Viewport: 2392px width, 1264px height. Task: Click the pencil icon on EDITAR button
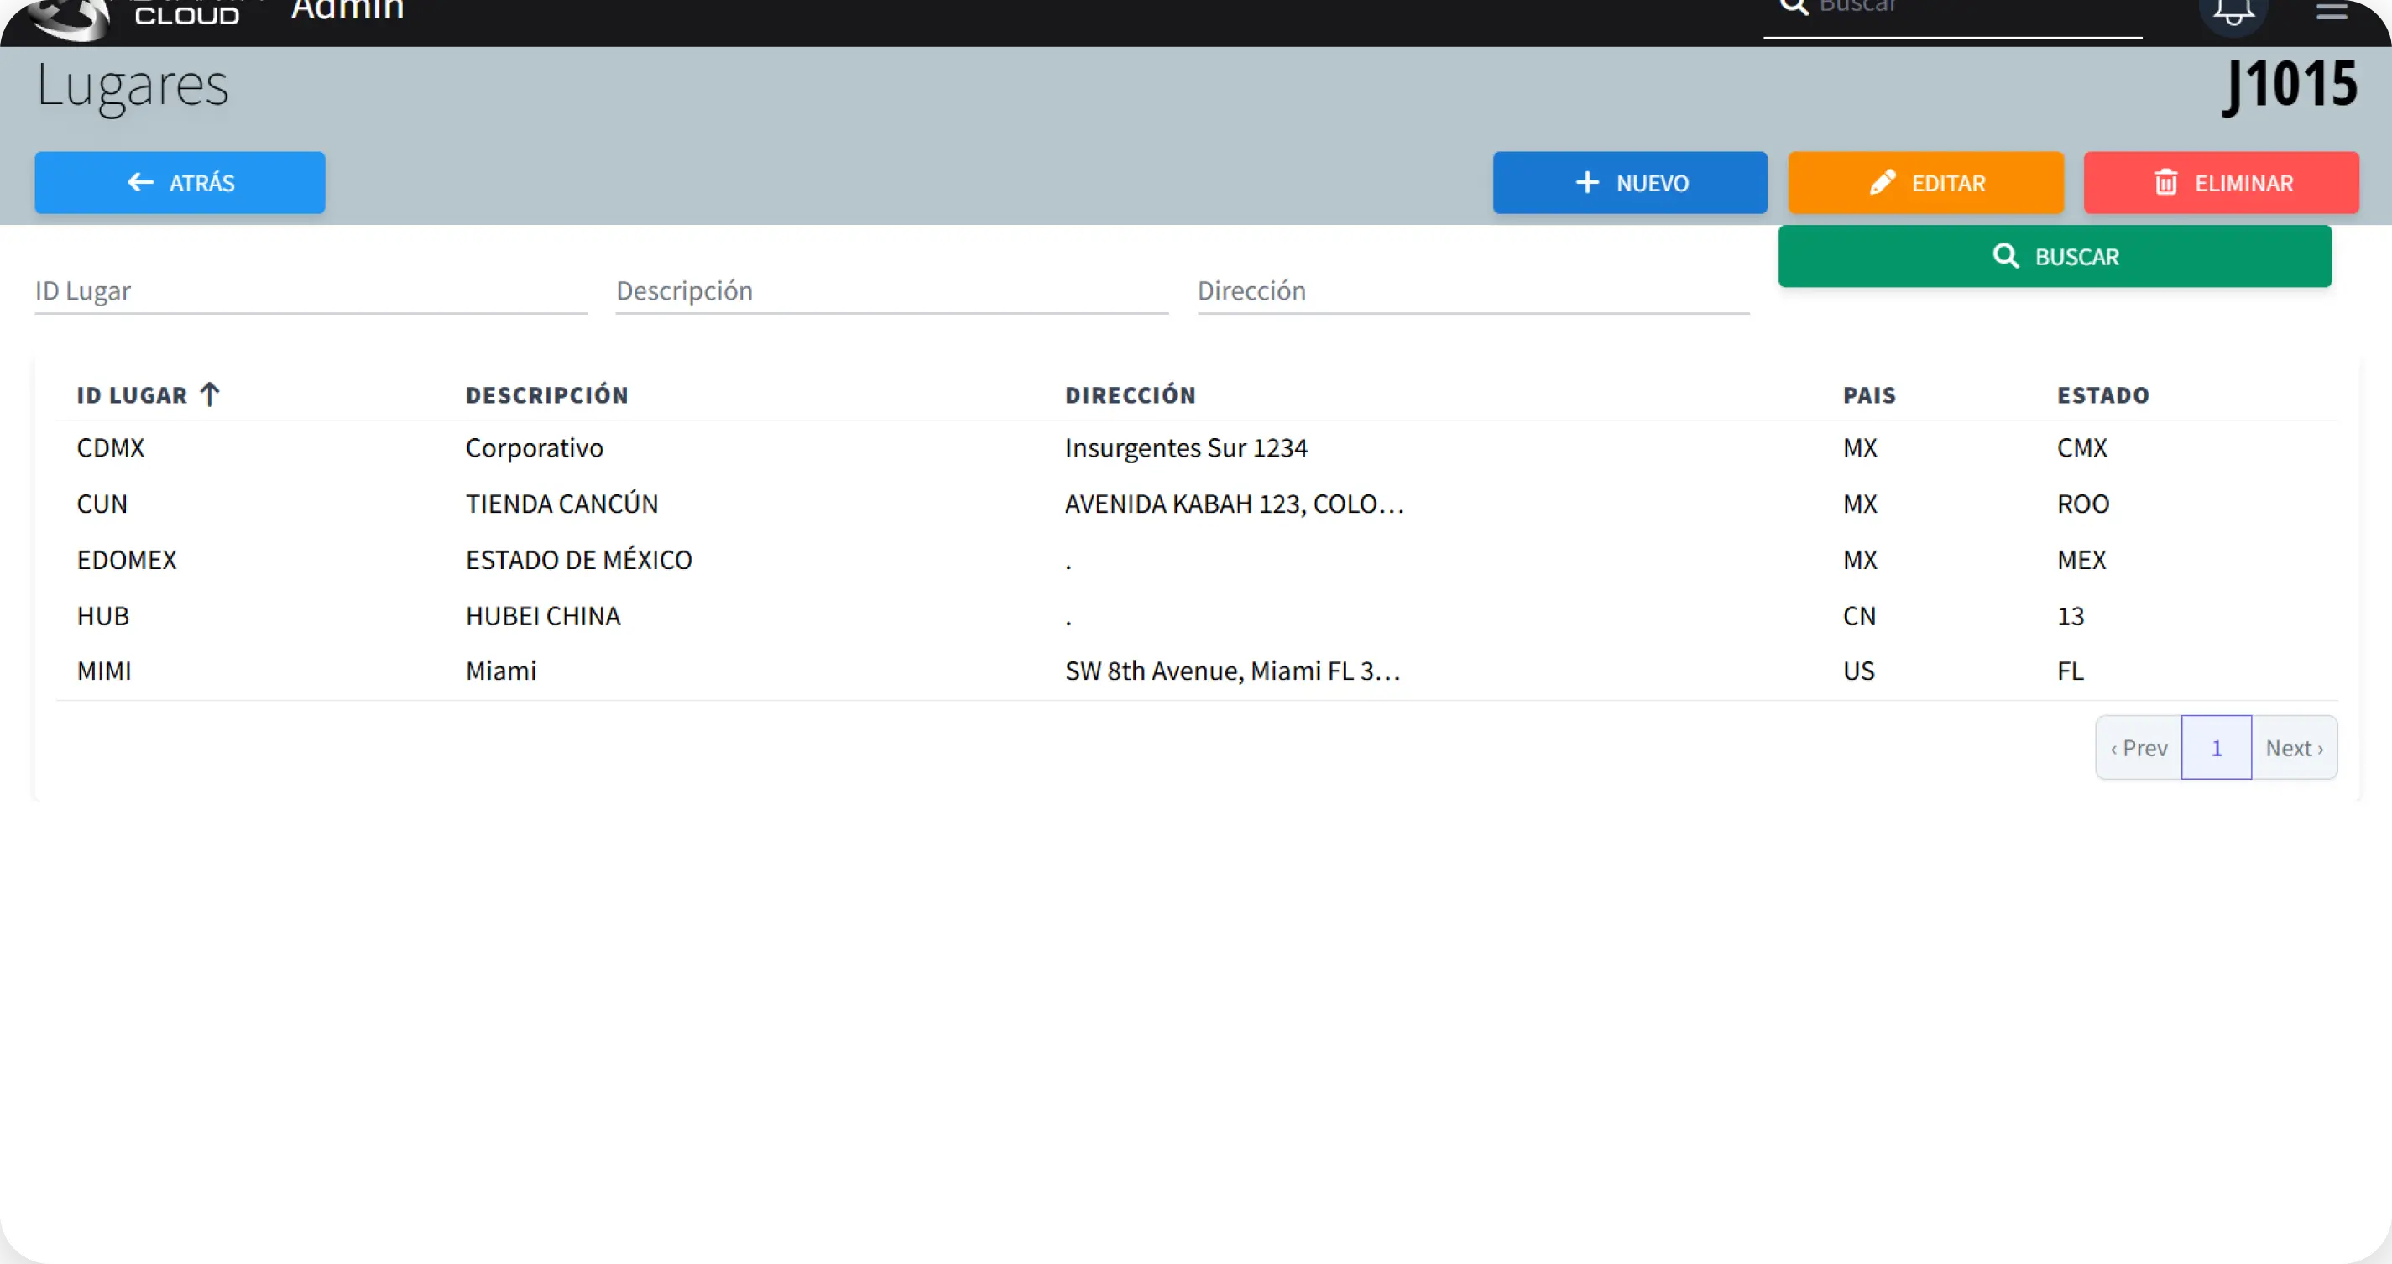(1883, 182)
